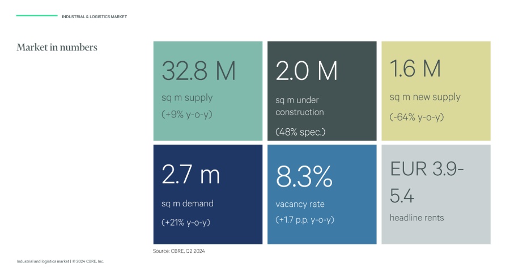Click the green accent line in header
Viewport: 510px width, 275px height.
(37, 15)
